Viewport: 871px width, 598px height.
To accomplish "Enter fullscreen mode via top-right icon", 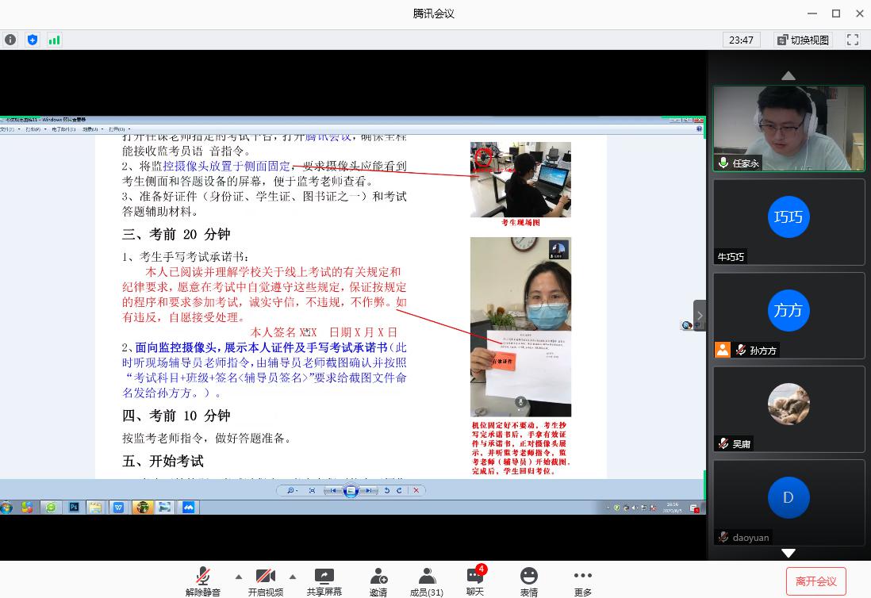I will [x=853, y=40].
